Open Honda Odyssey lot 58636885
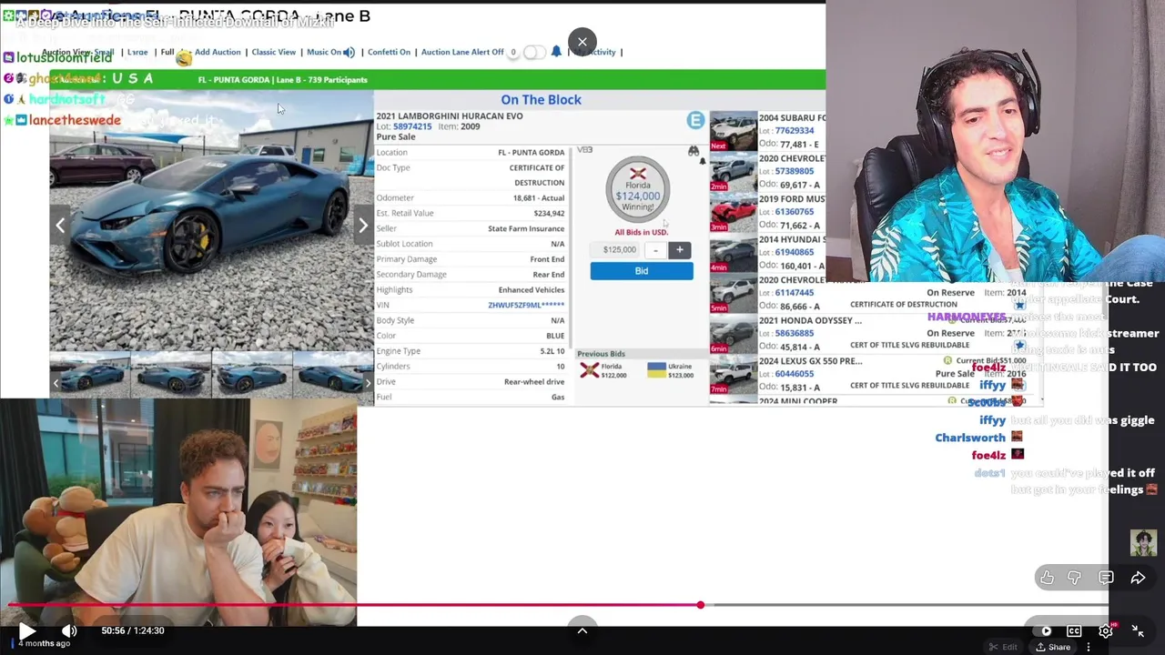Viewport: 1165px width, 655px height. pyautogui.click(x=794, y=333)
